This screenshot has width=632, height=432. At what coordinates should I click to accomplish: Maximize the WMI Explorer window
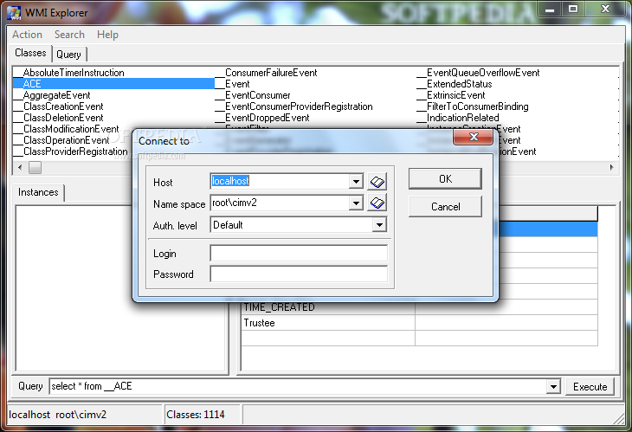[573, 9]
